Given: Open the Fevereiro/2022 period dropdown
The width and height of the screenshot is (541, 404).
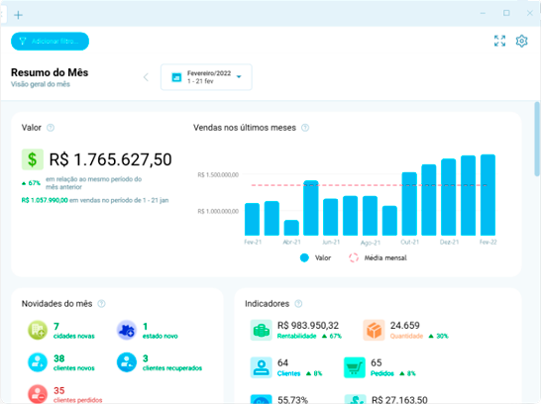Looking at the screenshot, I should pos(206,77).
